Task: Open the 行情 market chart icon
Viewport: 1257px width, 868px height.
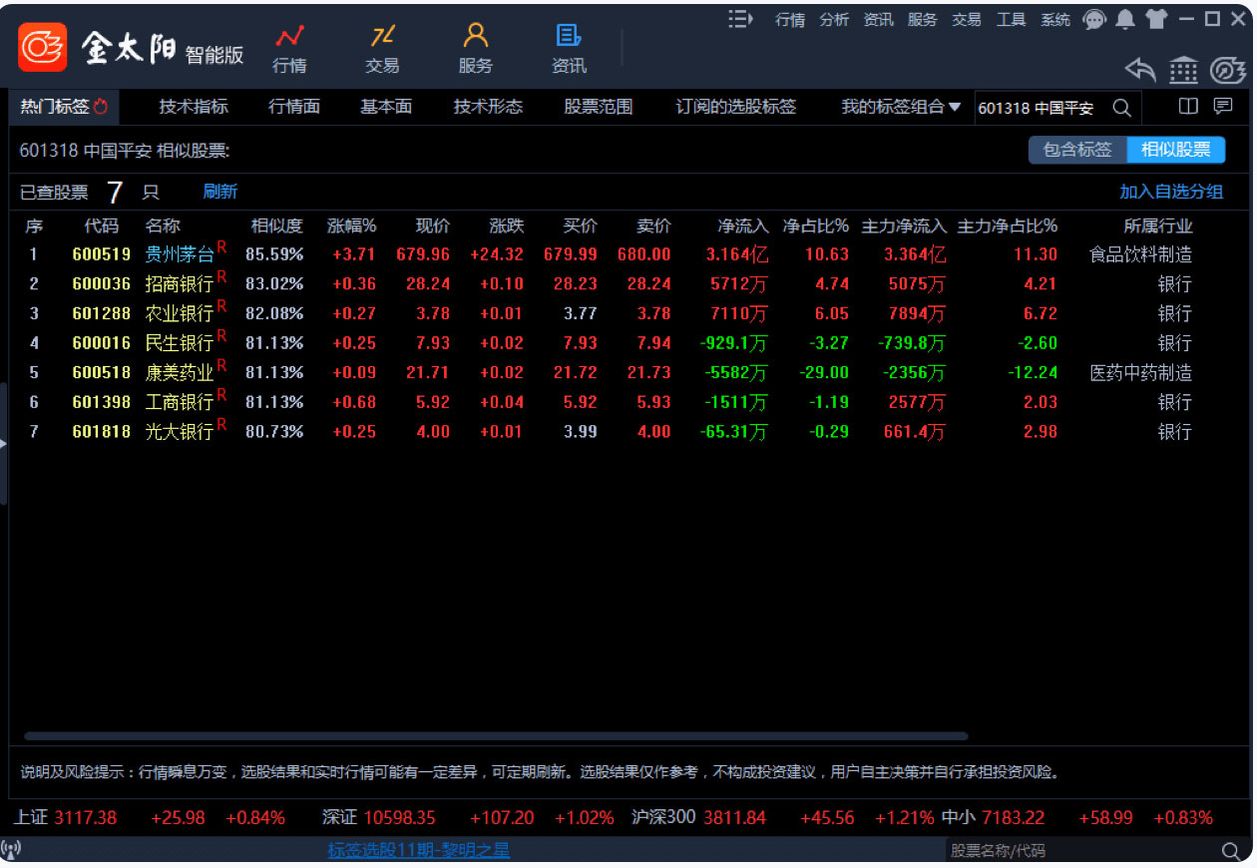Action: (290, 36)
